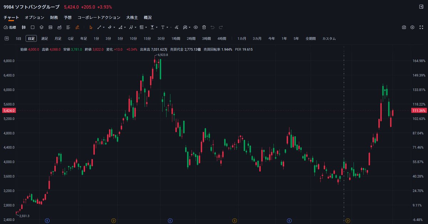Open the カスタム custom range

[329, 39]
